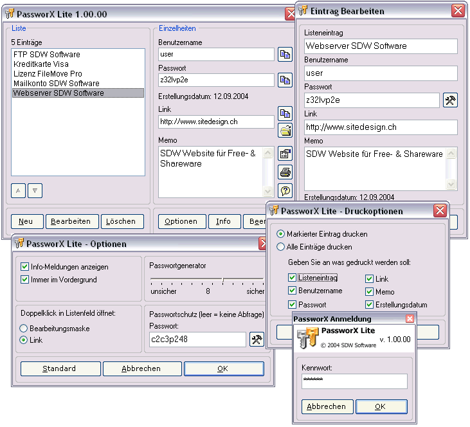The width and height of the screenshot is (470, 427).
Task: Select the Mailkonto SDW Software entry
Action: point(57,84)
